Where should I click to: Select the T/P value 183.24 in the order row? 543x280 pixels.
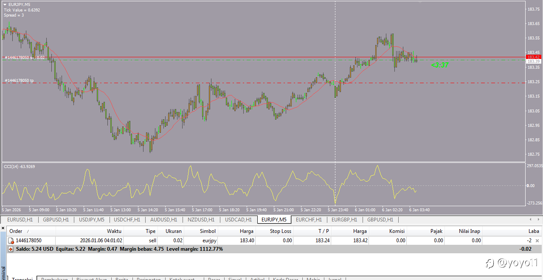point(322,241)
